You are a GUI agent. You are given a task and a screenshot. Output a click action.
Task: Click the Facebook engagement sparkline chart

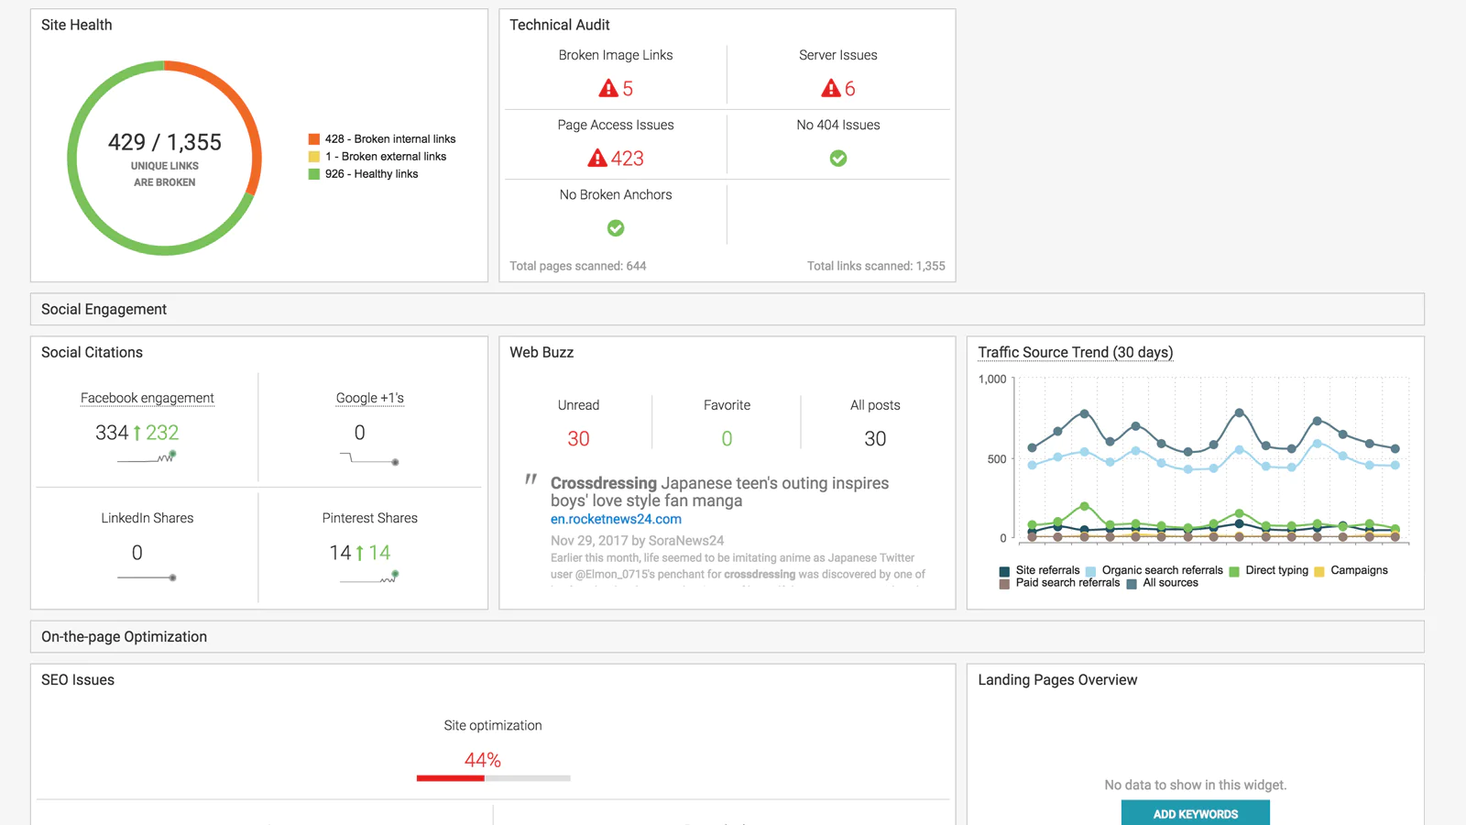click(147, 457)
